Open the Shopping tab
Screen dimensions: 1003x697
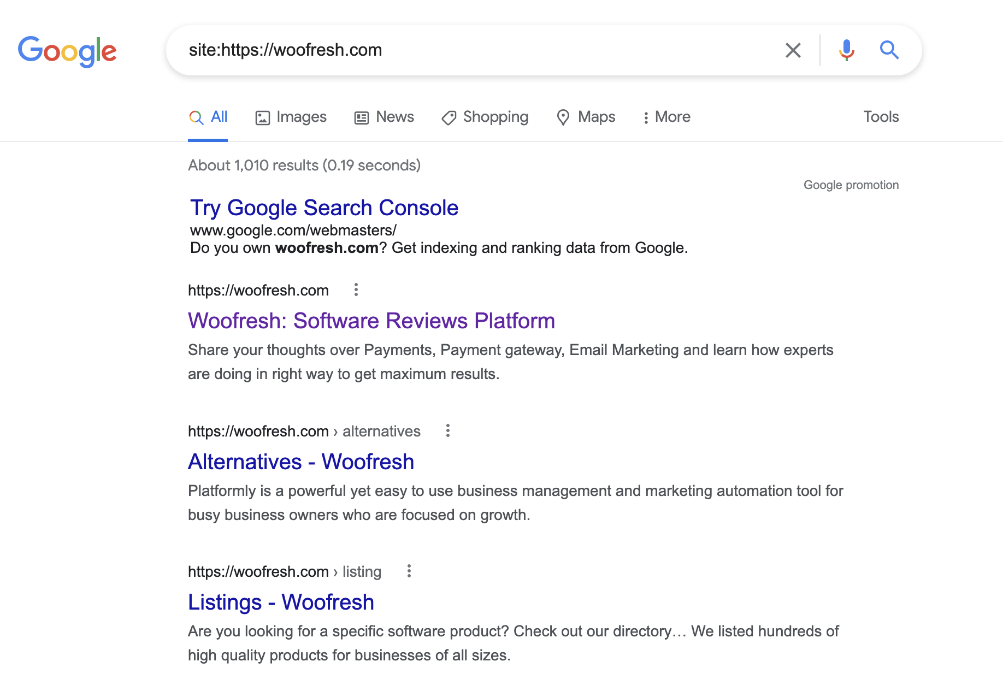[485, 117]
